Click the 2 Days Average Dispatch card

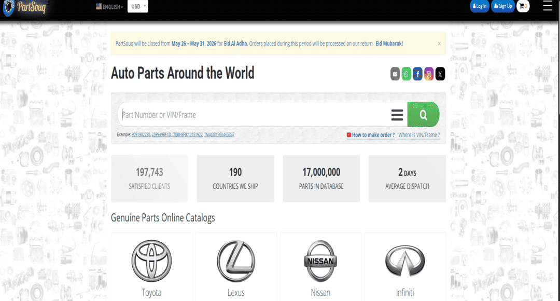click(407, 179)
